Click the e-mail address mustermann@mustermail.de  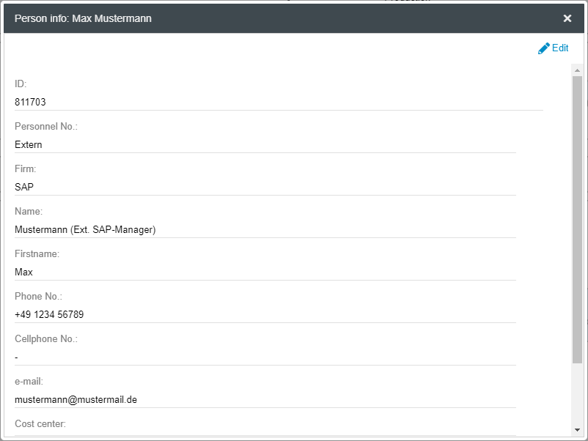point(76,400)
